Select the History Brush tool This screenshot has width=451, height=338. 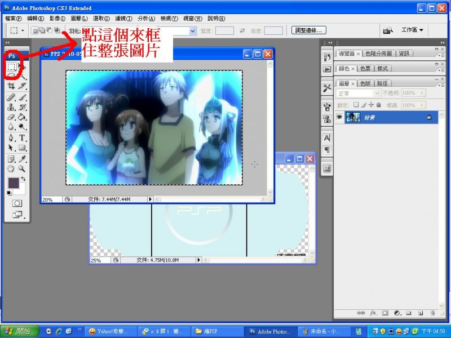pyautogui.click(x=22, y=107)
